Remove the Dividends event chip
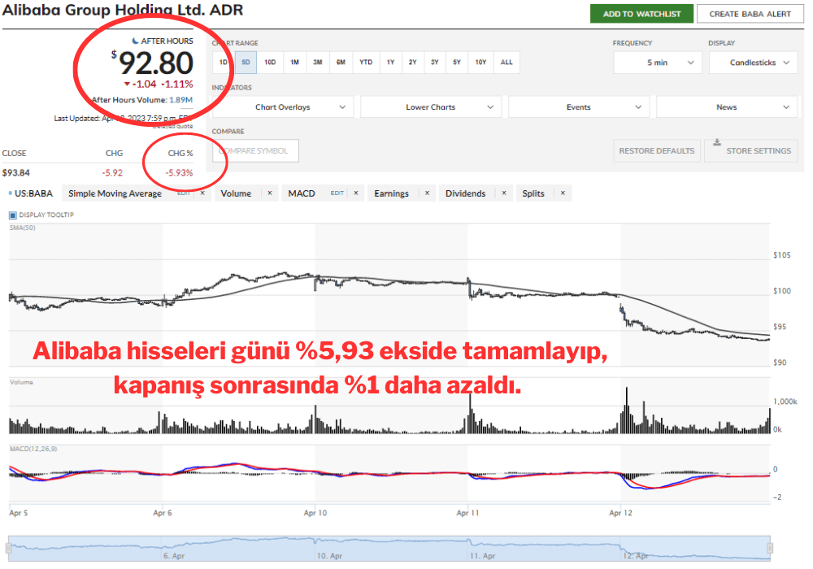The image size is (813, 569). click(x=504, y=193)
